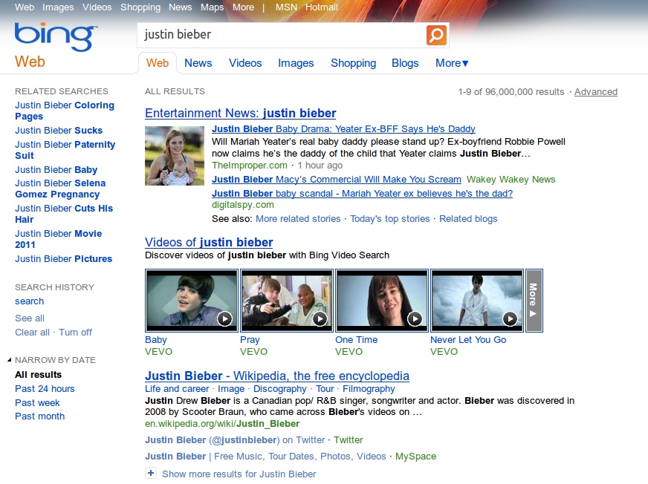Viewport: 648px width, 484px height.
Task: Open Web in the top navigation bar
Action: tap(25, 7)
